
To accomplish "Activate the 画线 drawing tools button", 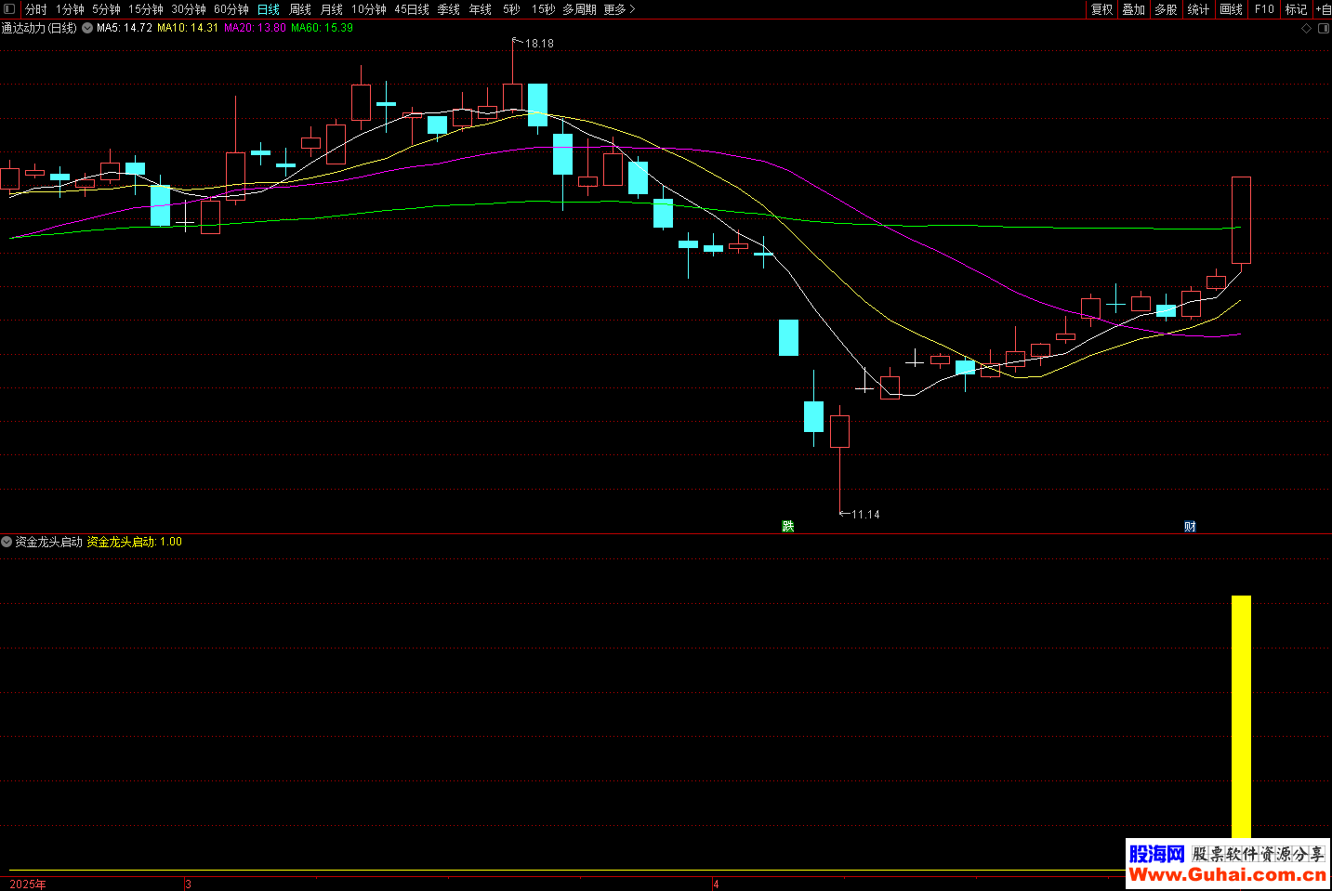I will click(x=1231, y=9).
